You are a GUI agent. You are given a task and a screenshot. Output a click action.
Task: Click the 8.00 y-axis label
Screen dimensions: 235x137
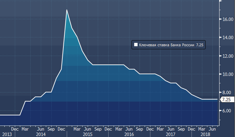(x=227, y=92)
